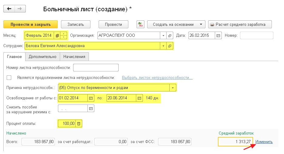The image size is (284, 154).
Task: Expand the Организация dropdown list
Action: [163, 35]
